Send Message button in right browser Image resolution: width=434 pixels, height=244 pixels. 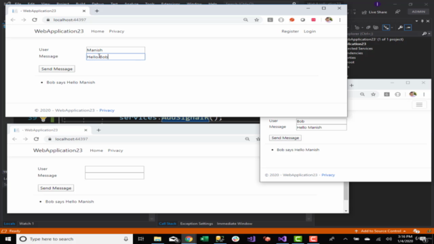(x=285, y=138)
